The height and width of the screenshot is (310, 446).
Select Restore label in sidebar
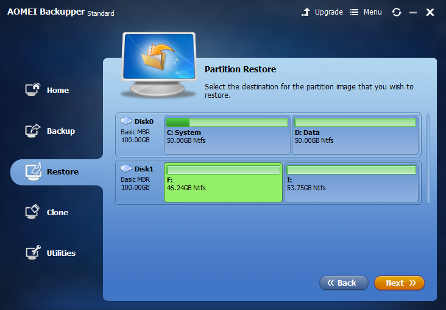coord(63,172)
